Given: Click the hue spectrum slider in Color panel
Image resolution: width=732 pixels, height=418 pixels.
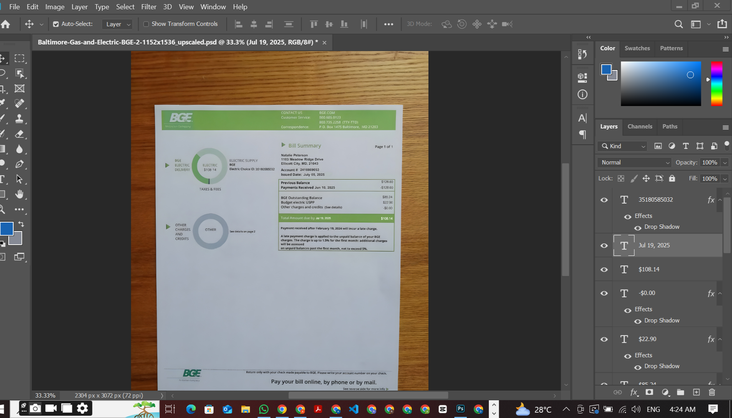Looking at the screenshot, I should 717,83.
